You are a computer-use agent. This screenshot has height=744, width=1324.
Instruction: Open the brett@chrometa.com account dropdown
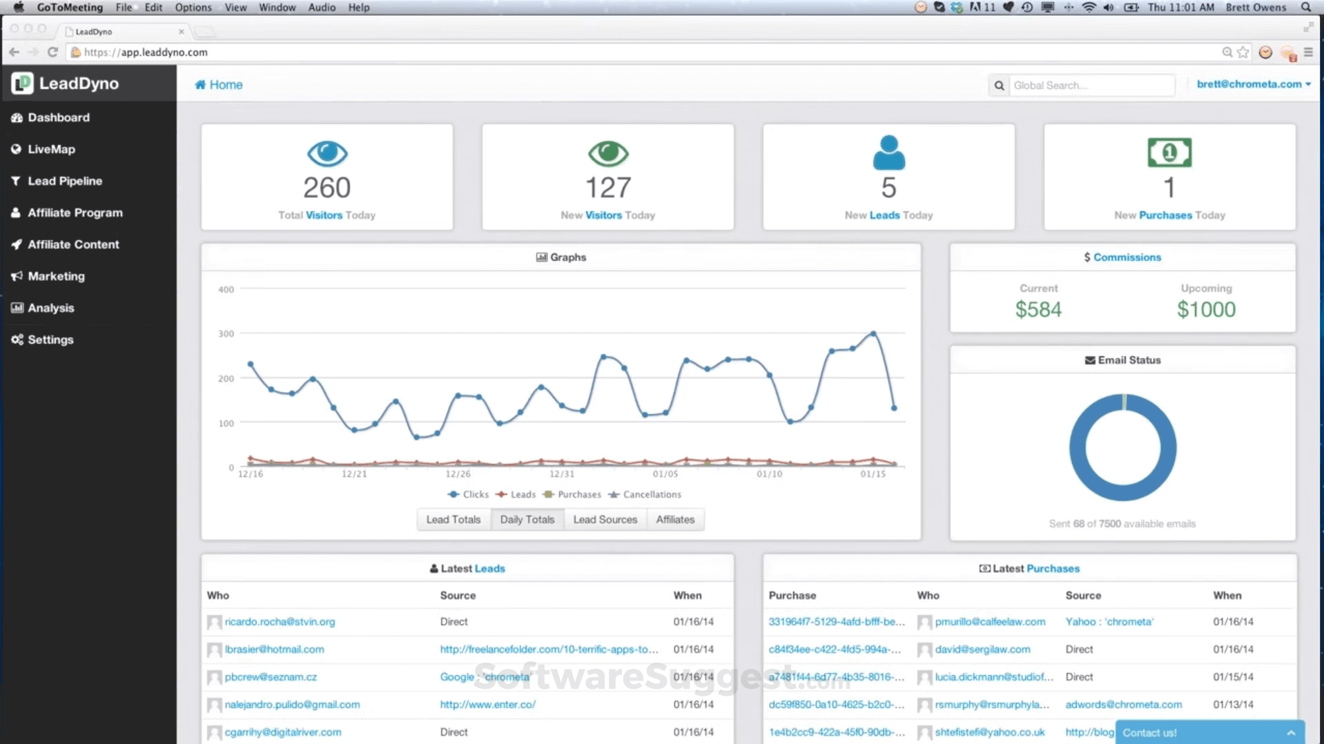(1252, 84)
